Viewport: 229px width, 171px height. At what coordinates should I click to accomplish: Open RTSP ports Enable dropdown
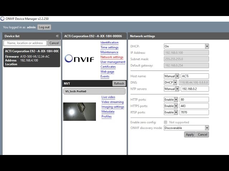click(x=171, y=113)
